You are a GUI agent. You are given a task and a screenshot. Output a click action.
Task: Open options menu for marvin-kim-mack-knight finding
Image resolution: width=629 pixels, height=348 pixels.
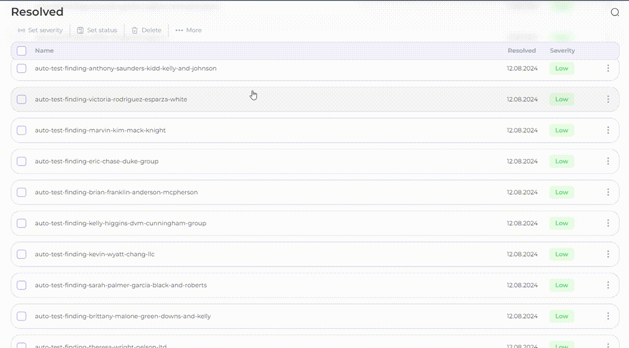tap(608, 130)
